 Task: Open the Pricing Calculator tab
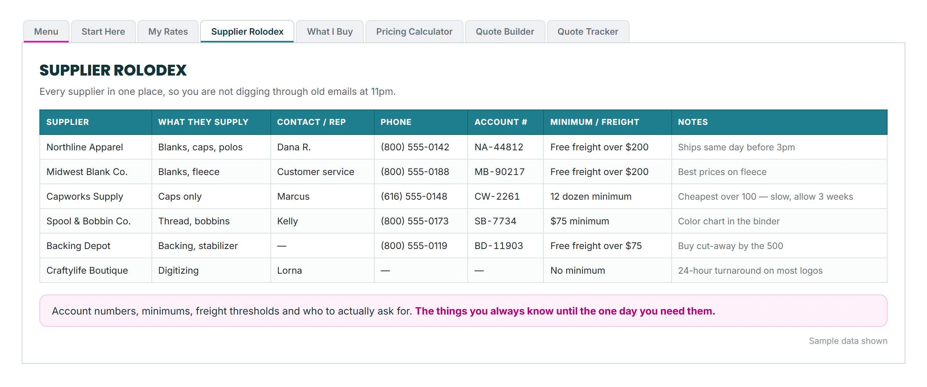coord(414,32)
